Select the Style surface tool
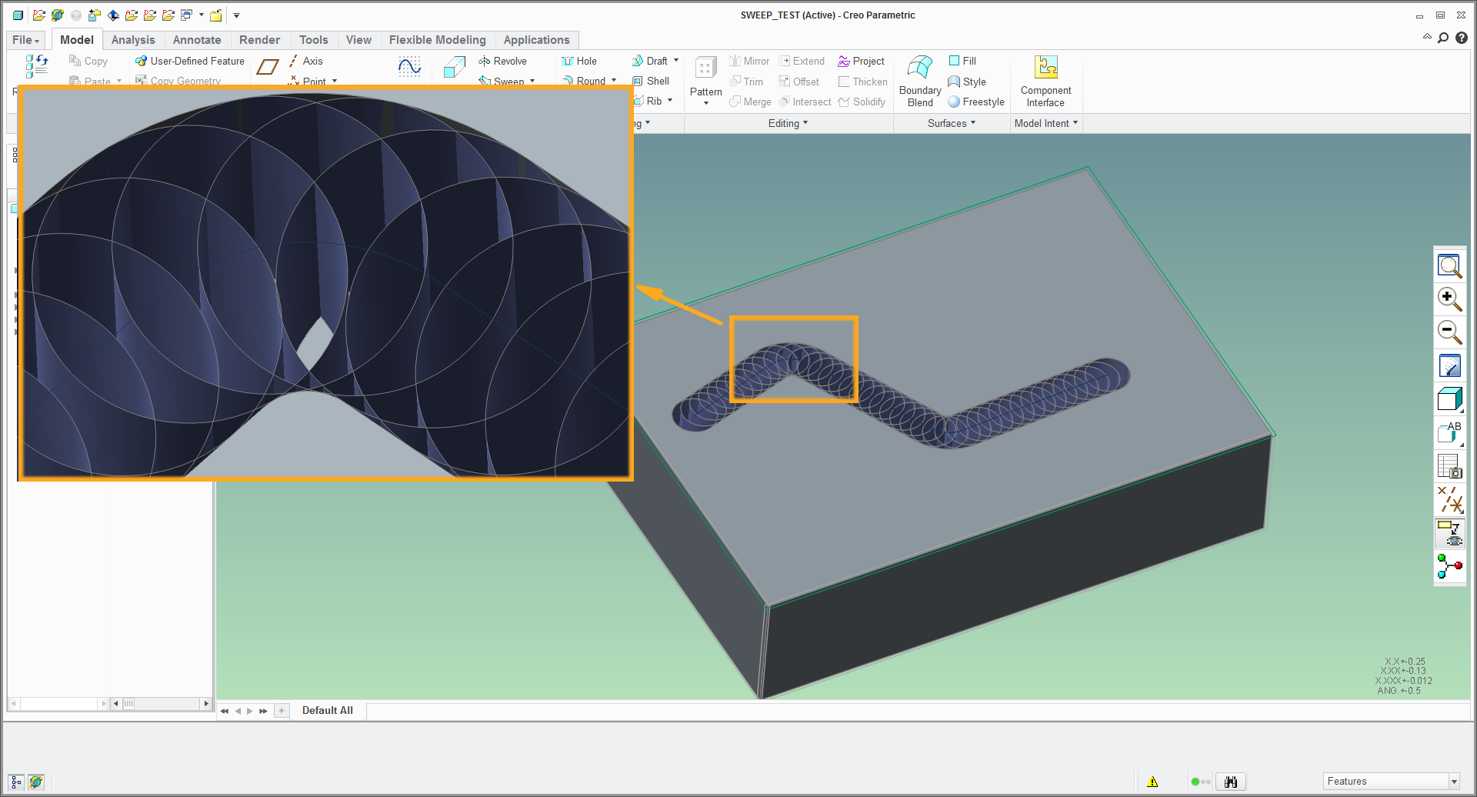Screen dimensions: 1477x797 click(x=967, y=82)
